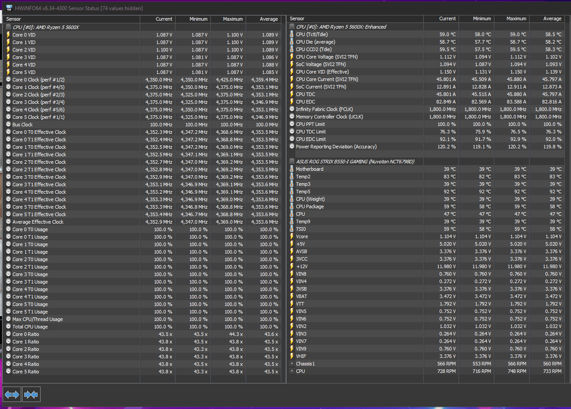
Task: Click the ASUS ROG STRIX B550-I chip icon
Action: pyautogui.click(x=292, y=162)
